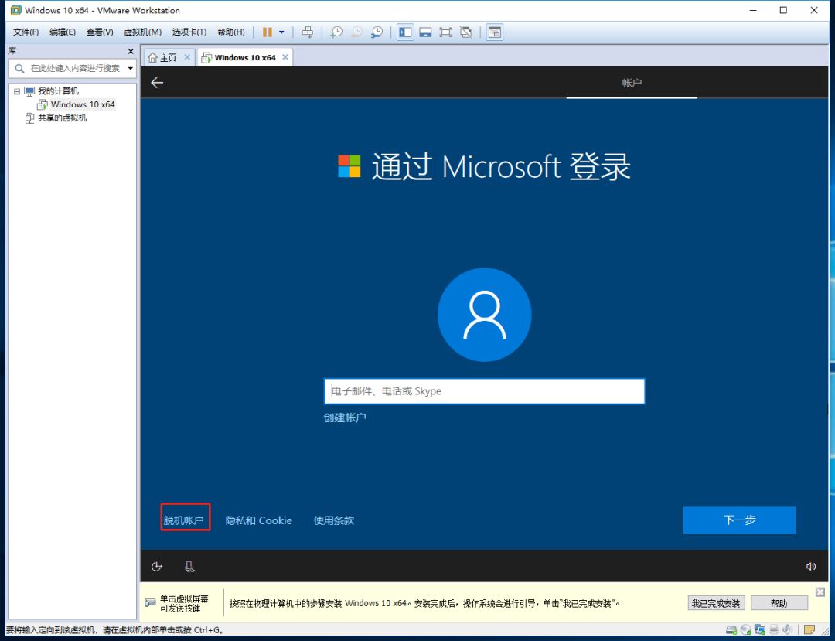Open the snapshot manager icon
Screen dimensions: 835x641
[377, 32]
